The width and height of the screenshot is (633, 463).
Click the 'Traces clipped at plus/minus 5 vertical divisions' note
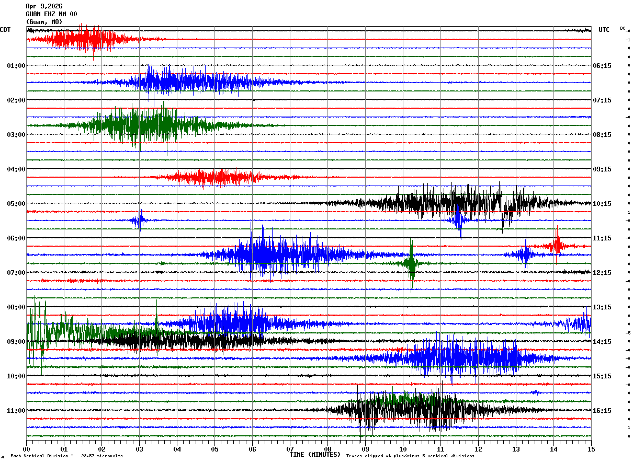click(410, 456)
